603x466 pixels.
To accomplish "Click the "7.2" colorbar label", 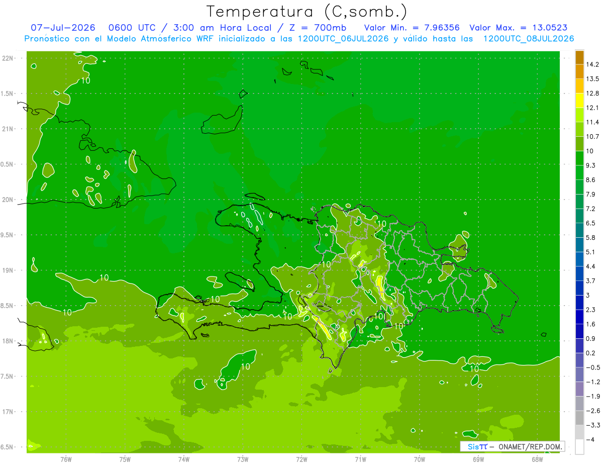I will (x=590, y=209).
